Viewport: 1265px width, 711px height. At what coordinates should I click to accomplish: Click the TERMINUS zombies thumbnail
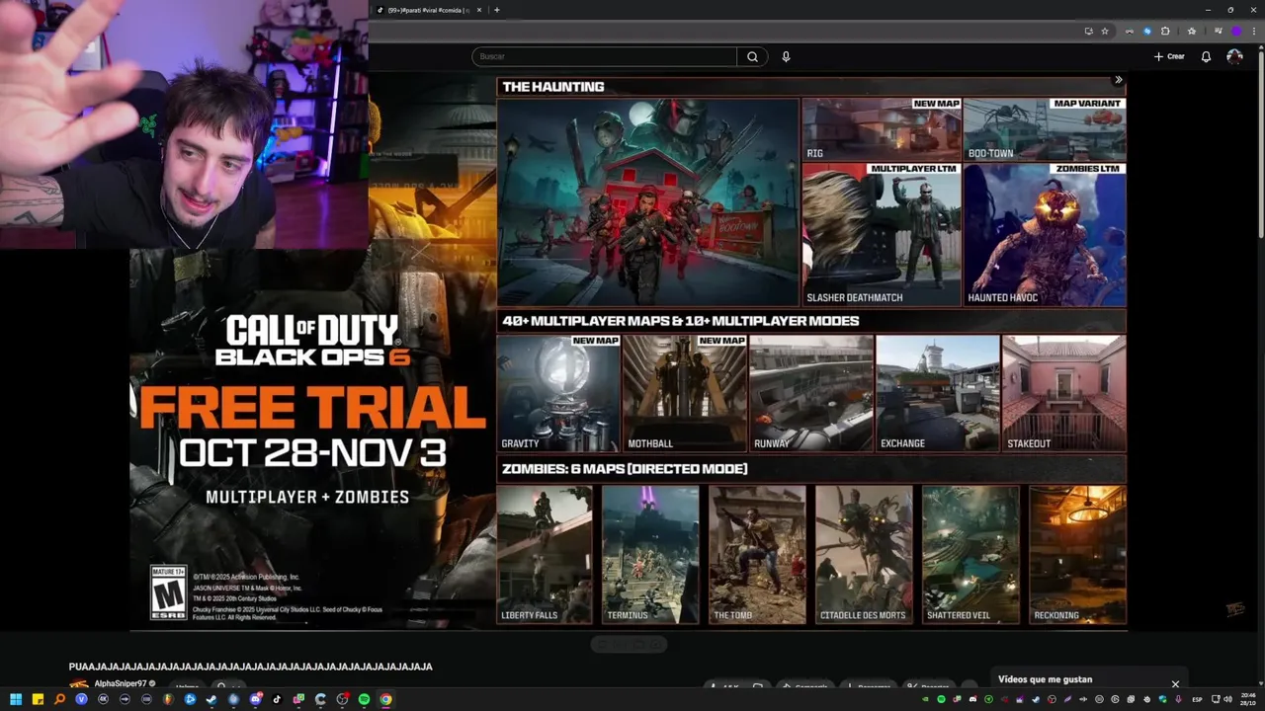coord(650,554)
